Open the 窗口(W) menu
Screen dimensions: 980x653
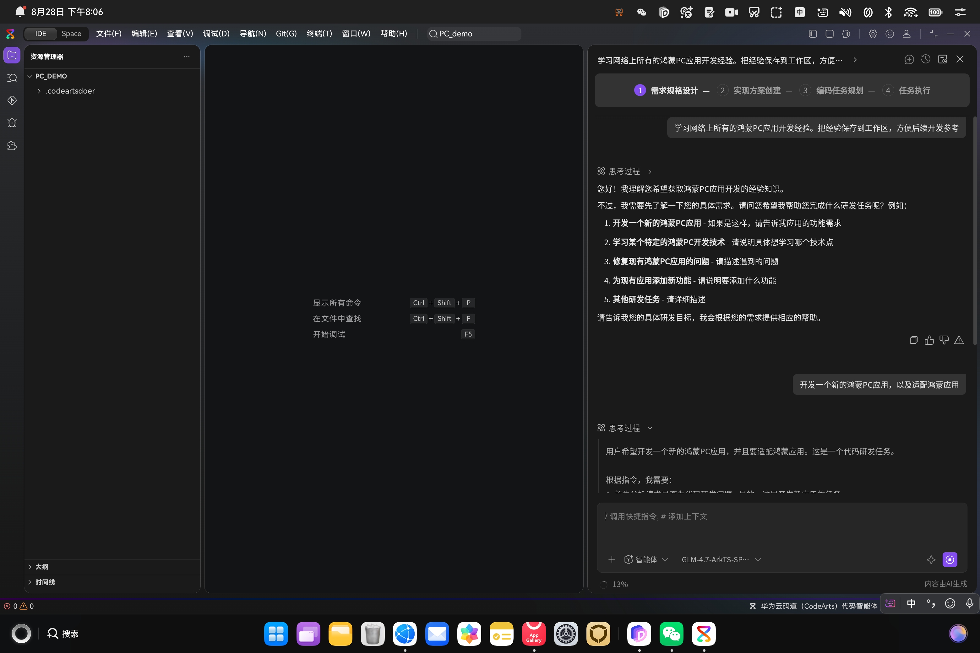coord(356,34)
